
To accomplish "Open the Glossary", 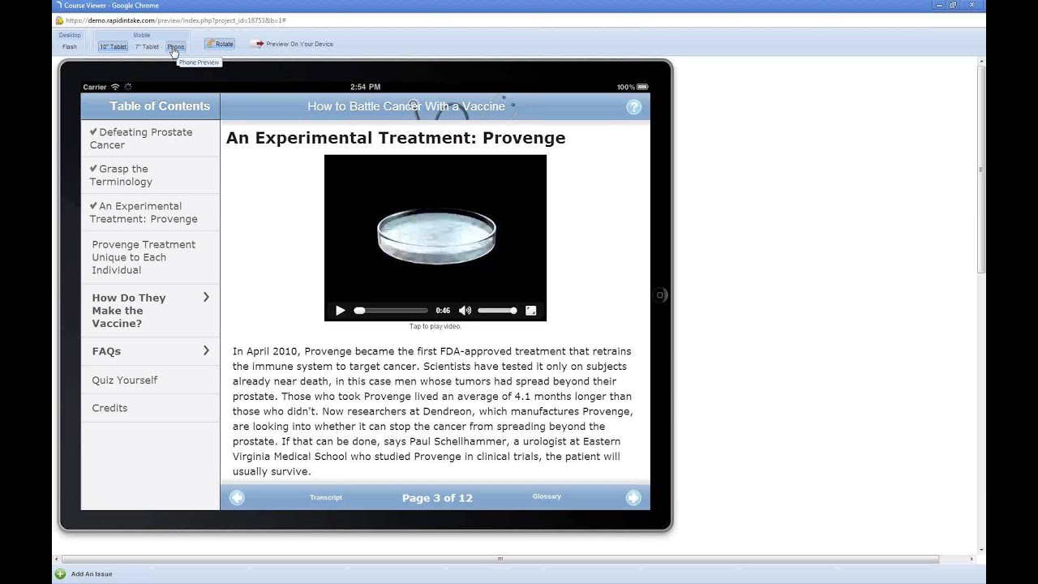I will [547, 496].
